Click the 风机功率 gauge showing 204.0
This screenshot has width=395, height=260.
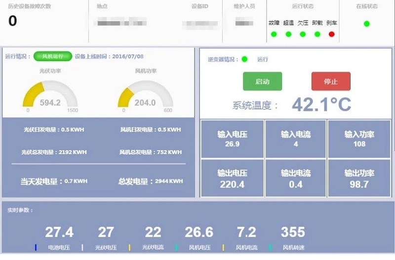[145, 95]
